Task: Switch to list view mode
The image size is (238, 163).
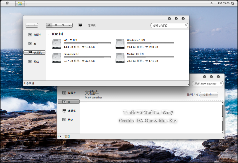Action: point(56,25)
